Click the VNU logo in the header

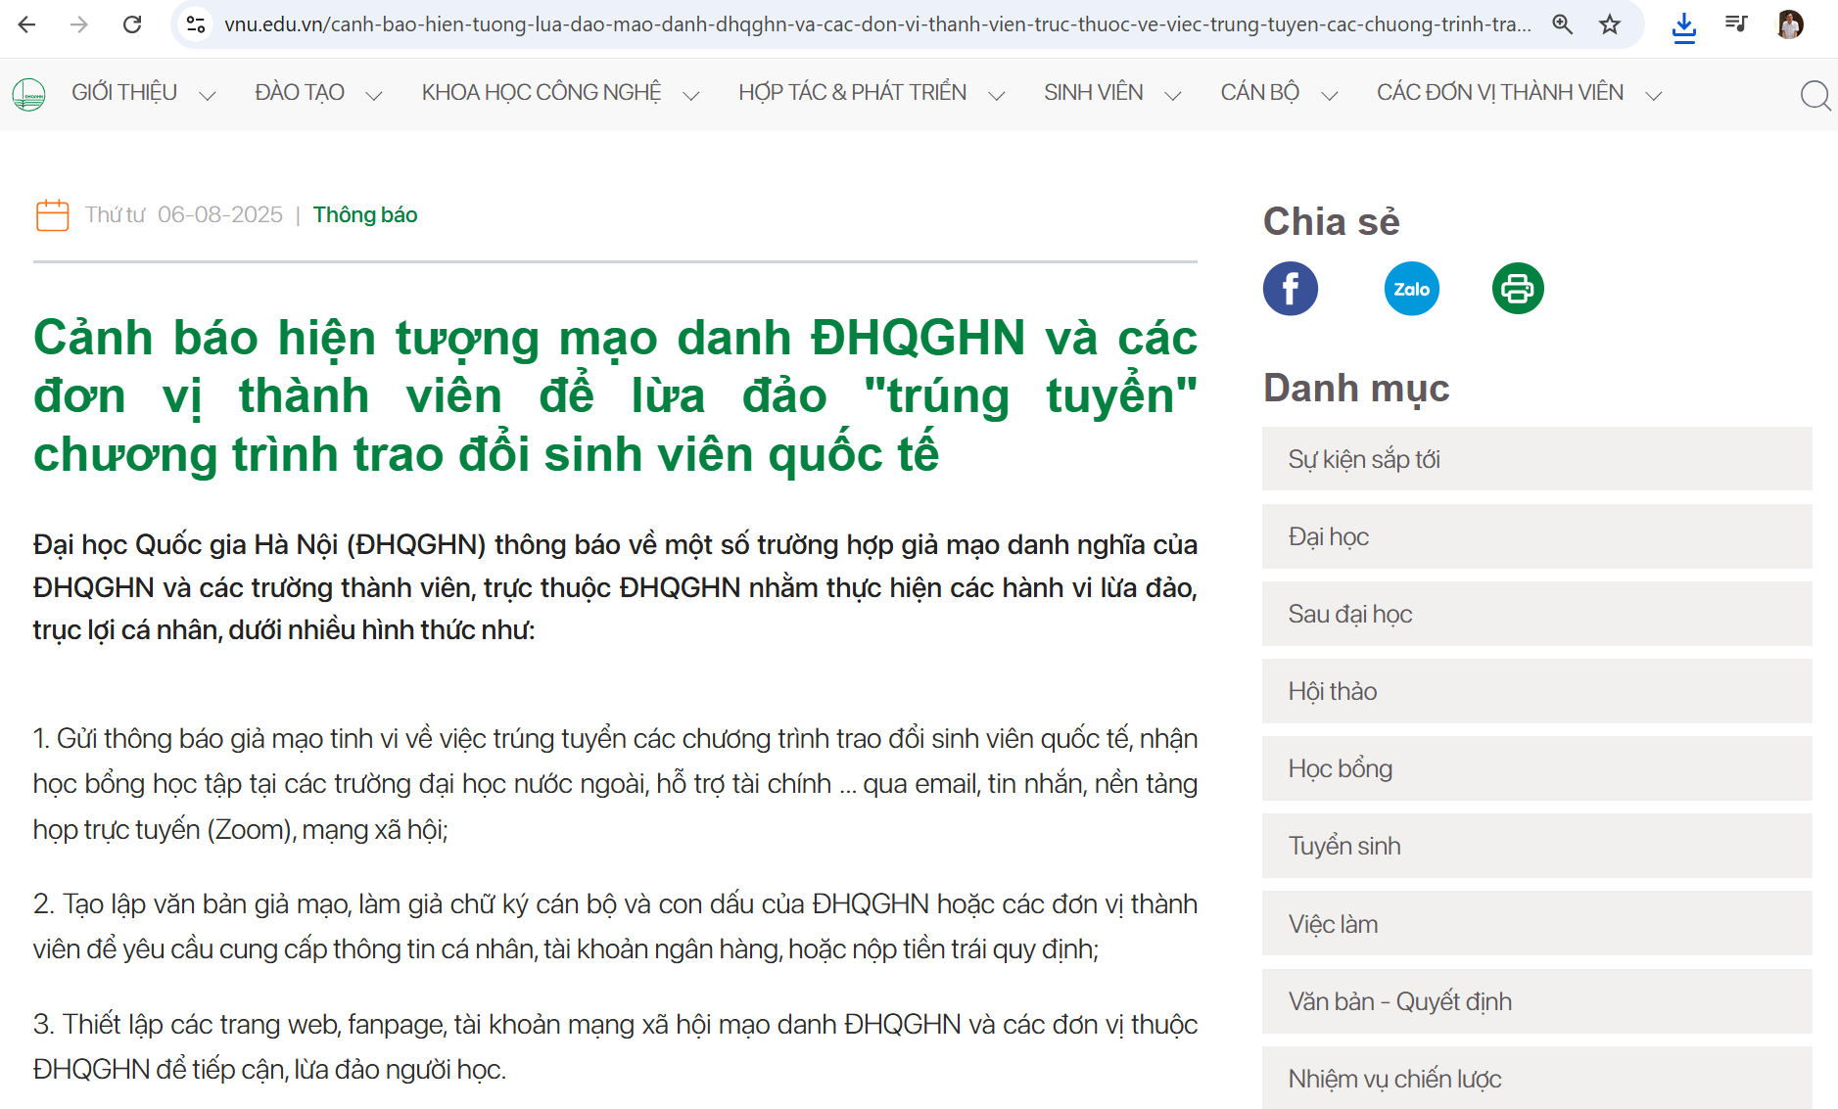(x=27, y=94)
